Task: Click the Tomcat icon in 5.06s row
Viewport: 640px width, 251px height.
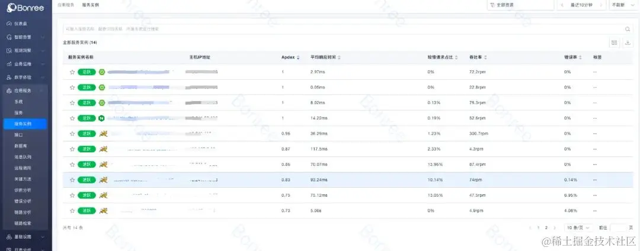Action: [x=103, y=211]
